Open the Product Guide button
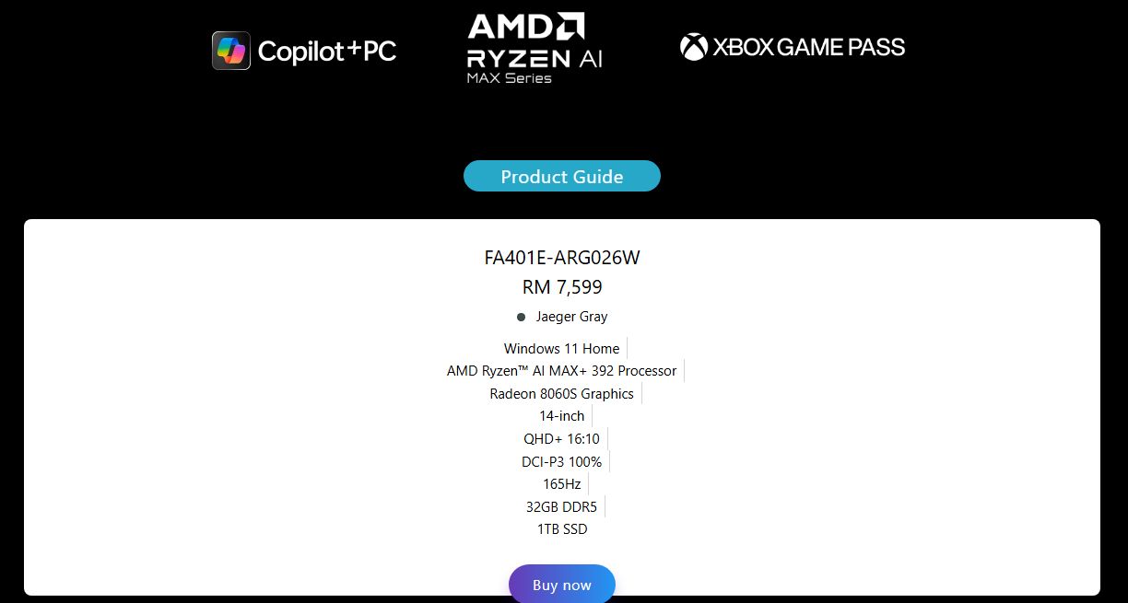Image resolution: width=1128 pixels, height=603 pixels. (562, 176)
